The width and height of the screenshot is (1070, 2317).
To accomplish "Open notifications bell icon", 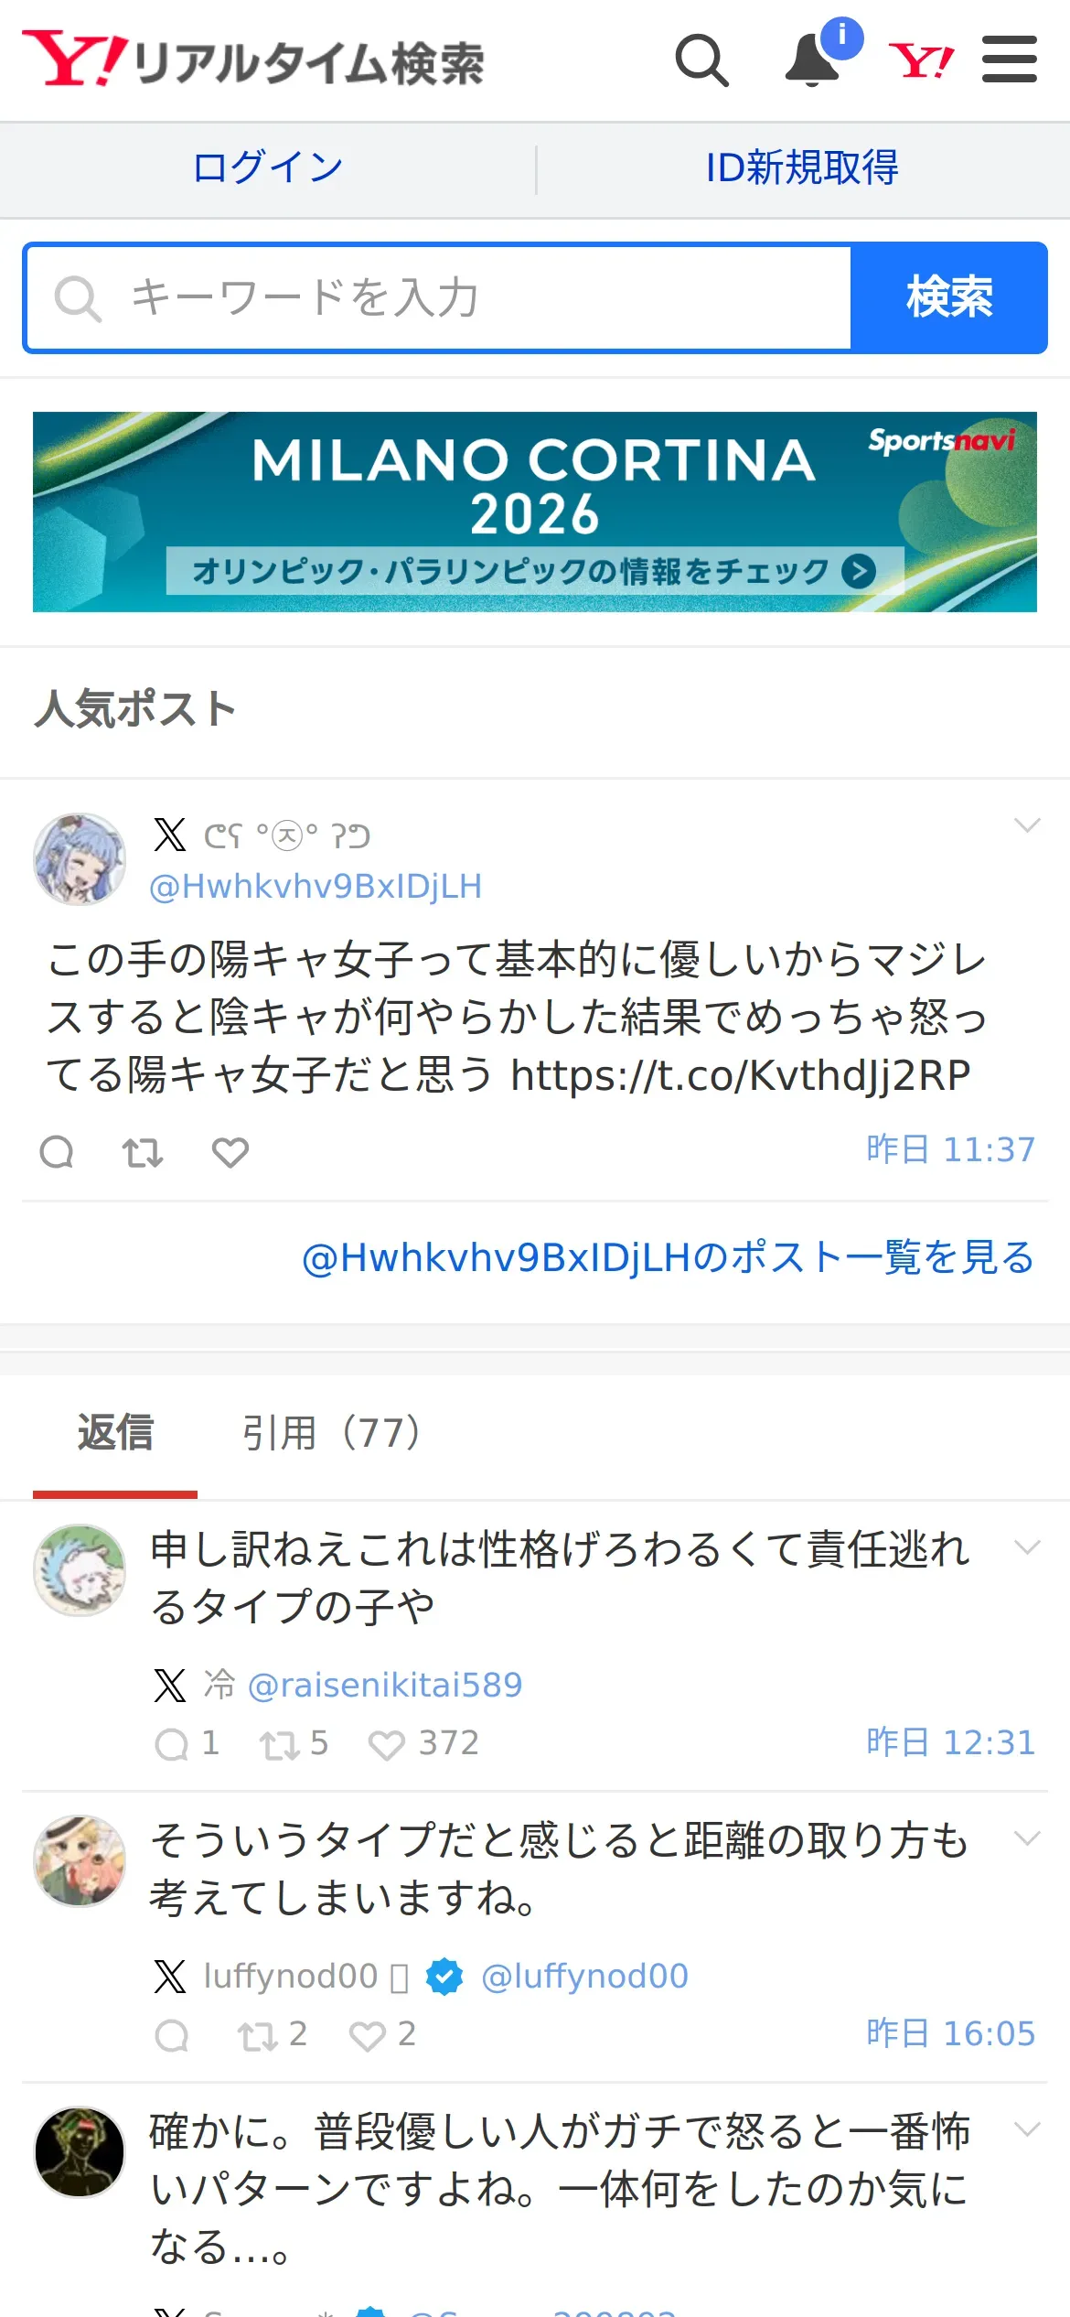I will [x=812, y=60].
